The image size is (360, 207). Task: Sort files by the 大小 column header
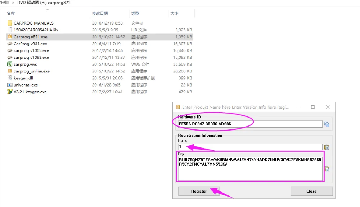(174, 13)
